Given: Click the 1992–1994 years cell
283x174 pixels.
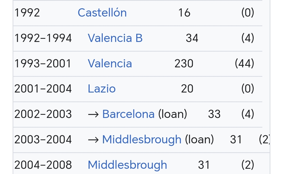Looking at the screenshot, I should (x=43, y=38).
